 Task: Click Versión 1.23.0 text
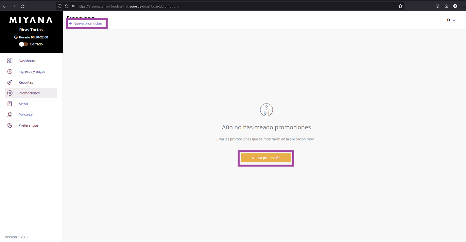pos(16,237)
